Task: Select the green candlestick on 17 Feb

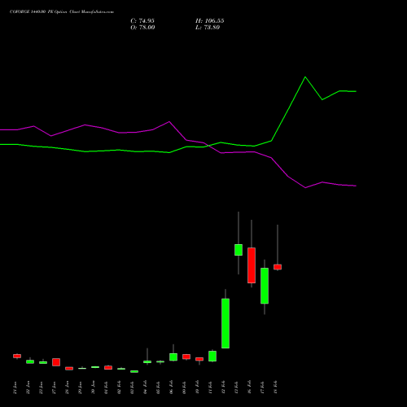Action: tap(265, 286)
